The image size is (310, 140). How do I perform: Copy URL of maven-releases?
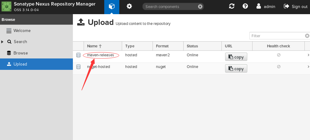[x=236, y=57]
